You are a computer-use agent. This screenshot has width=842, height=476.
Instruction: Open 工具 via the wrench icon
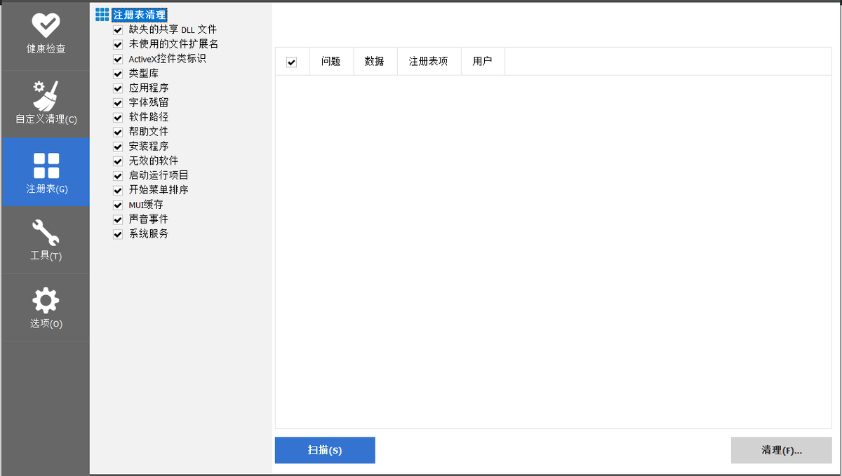point(46,231)
